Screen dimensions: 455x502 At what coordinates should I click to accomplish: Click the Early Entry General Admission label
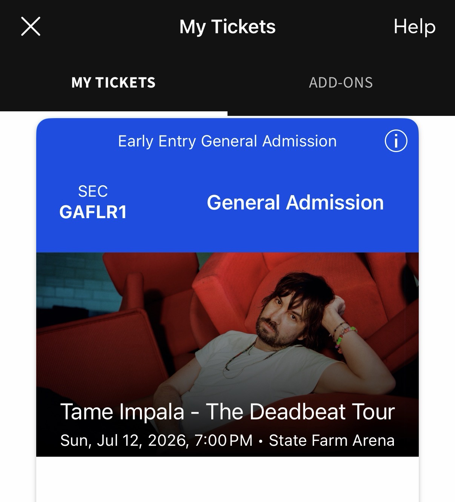227,141
